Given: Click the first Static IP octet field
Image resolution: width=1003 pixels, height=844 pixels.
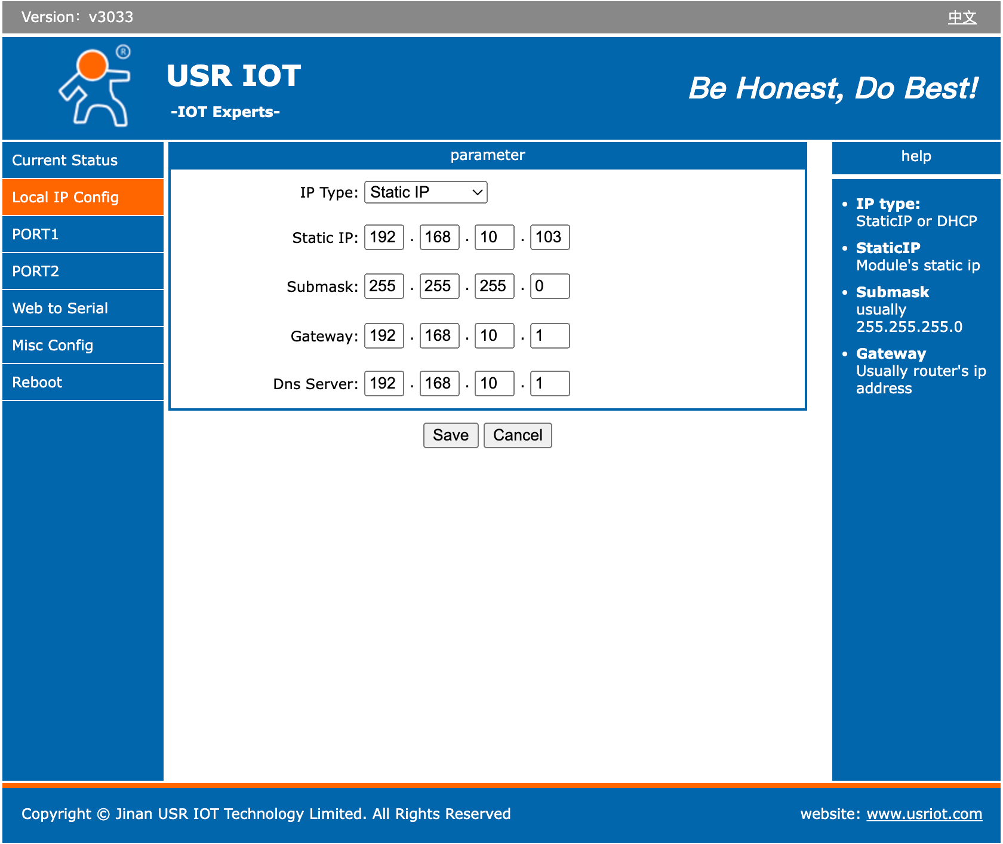Looking at the screenshot, I should click(x=383, y=237).
